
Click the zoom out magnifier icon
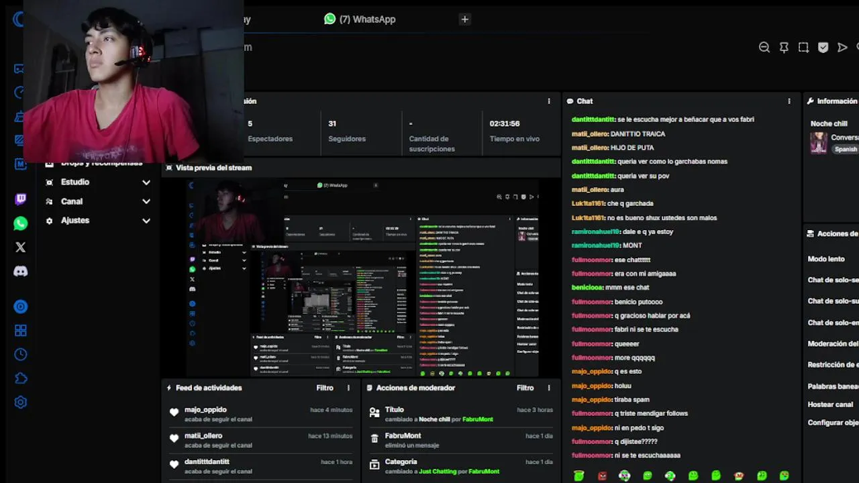[764, 47]
